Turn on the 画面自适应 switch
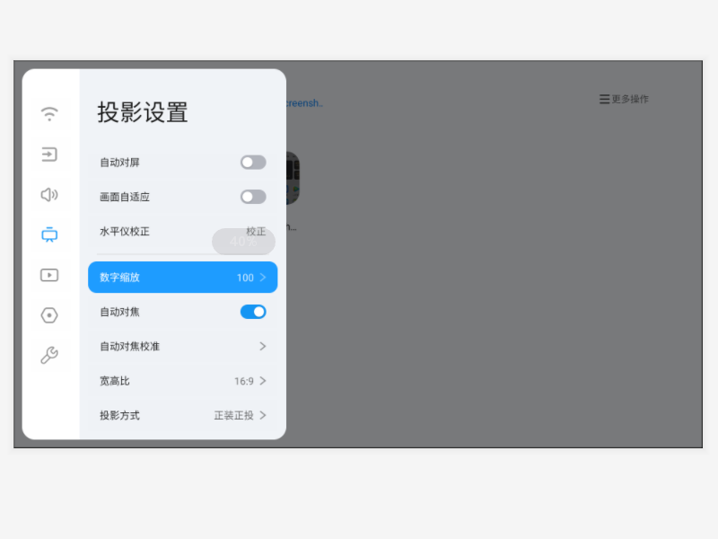This screenshot has height=539, width=718. [253, 197]
